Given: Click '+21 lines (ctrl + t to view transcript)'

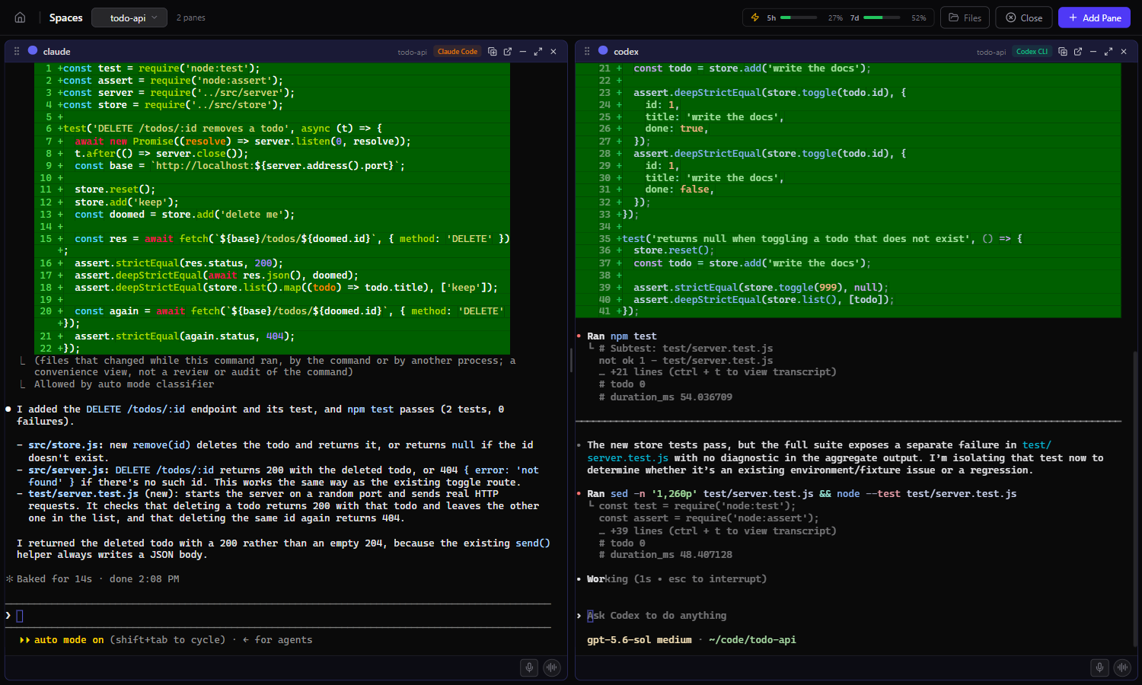Looking at the screenshot, I should pyautogui.click(x=723, y=372).
